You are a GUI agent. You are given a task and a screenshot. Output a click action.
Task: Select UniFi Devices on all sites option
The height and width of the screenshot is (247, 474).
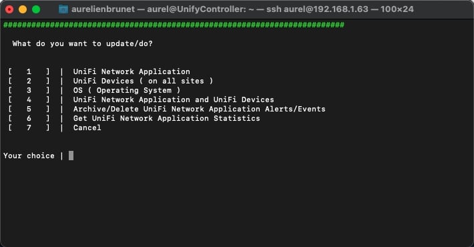[143, 81]
